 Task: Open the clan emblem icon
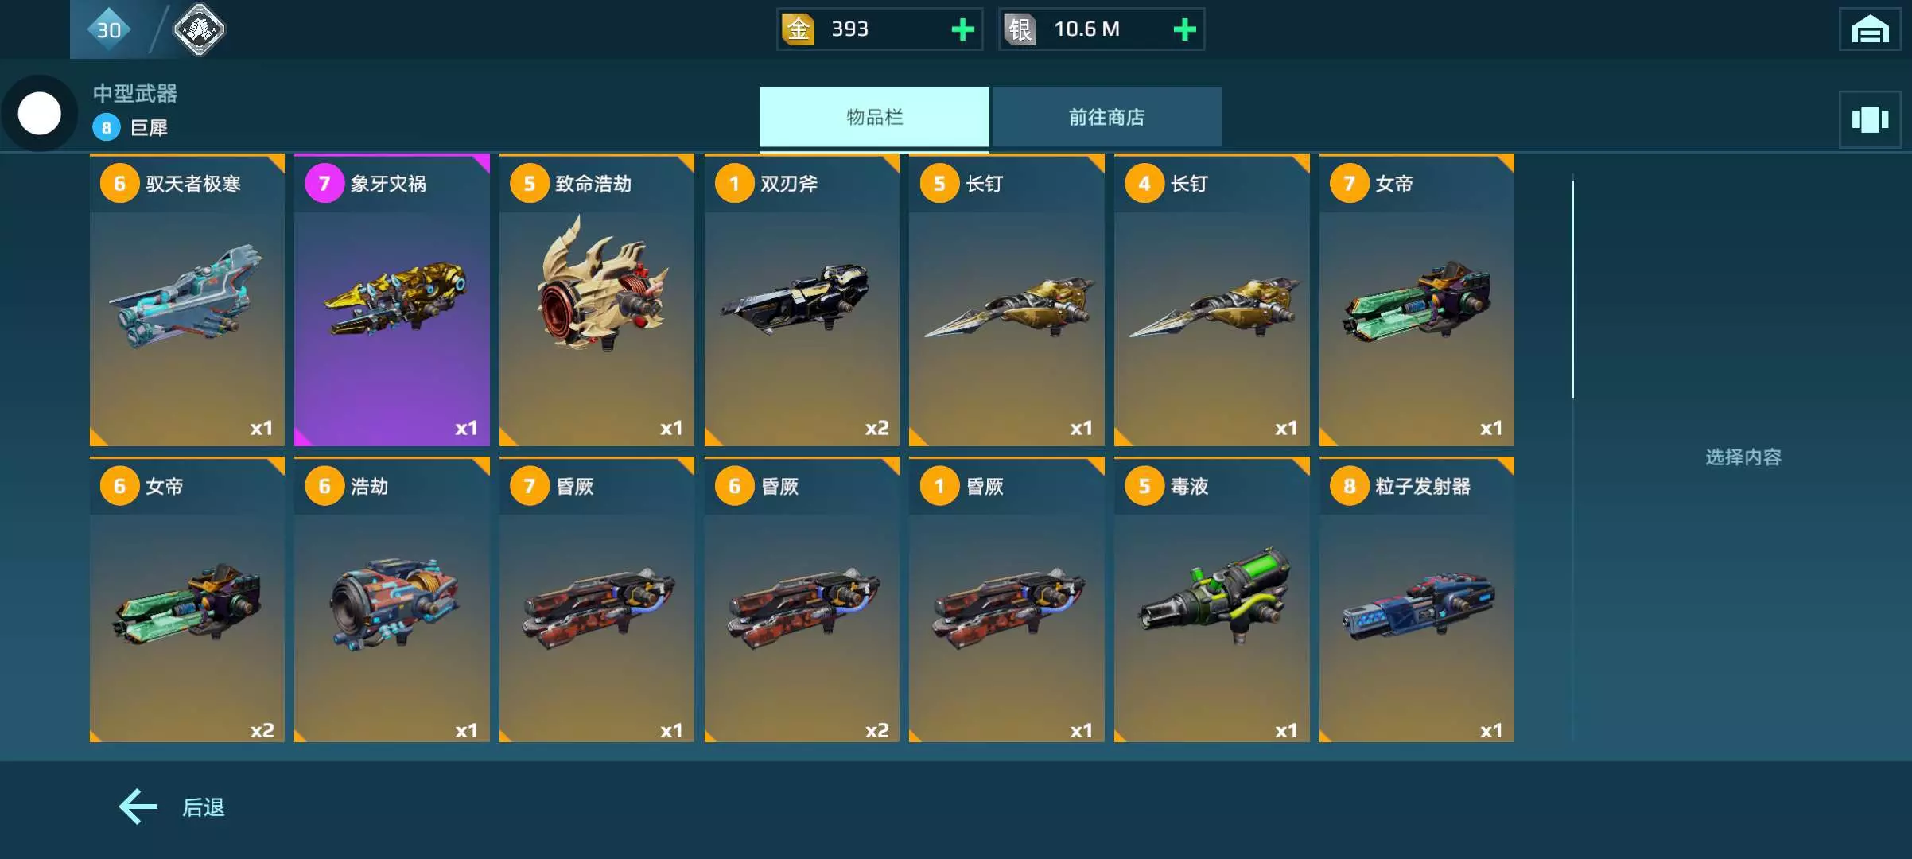199,29
